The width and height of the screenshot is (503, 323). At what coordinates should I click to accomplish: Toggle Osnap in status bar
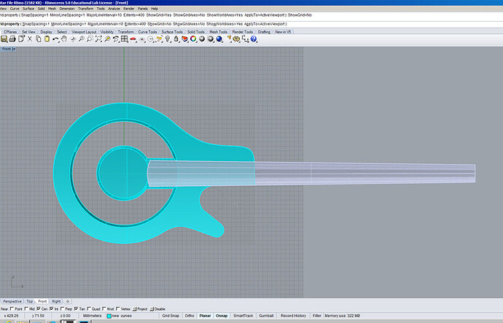coord(222,316)
